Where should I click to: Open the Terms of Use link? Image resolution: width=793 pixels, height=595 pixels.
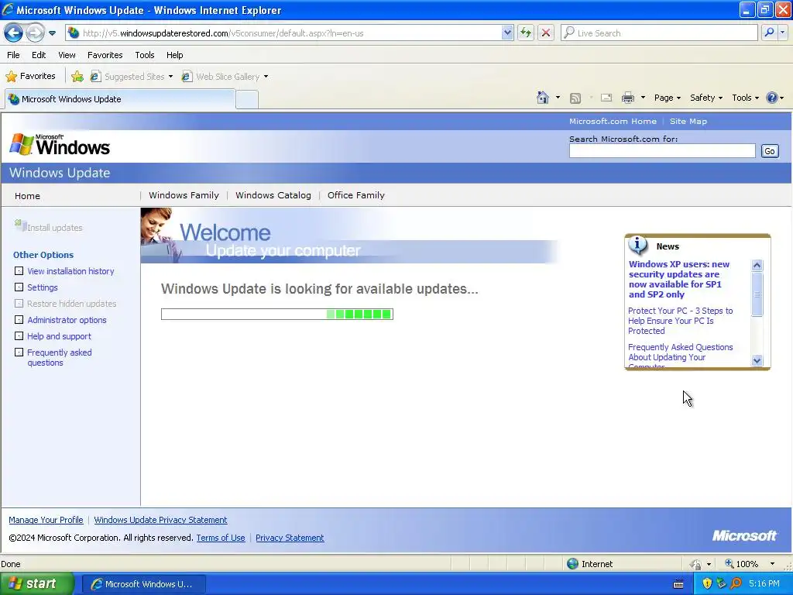(x=221, y=538)
